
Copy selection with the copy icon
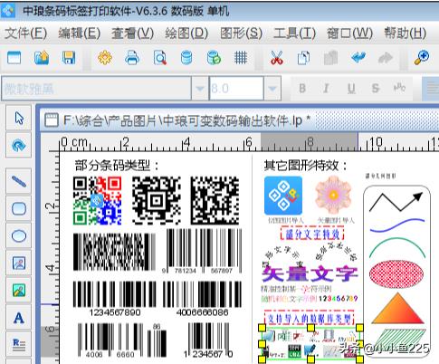303,58
